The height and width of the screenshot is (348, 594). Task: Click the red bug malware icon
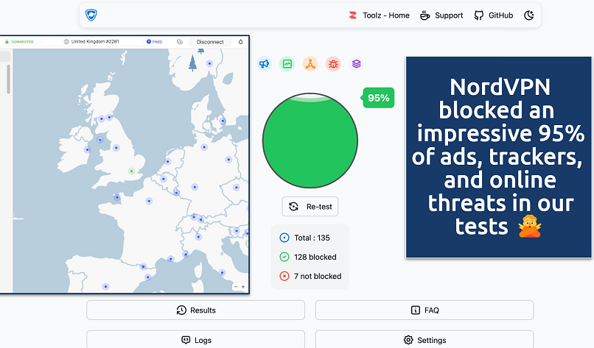click(x=333, y=64)
